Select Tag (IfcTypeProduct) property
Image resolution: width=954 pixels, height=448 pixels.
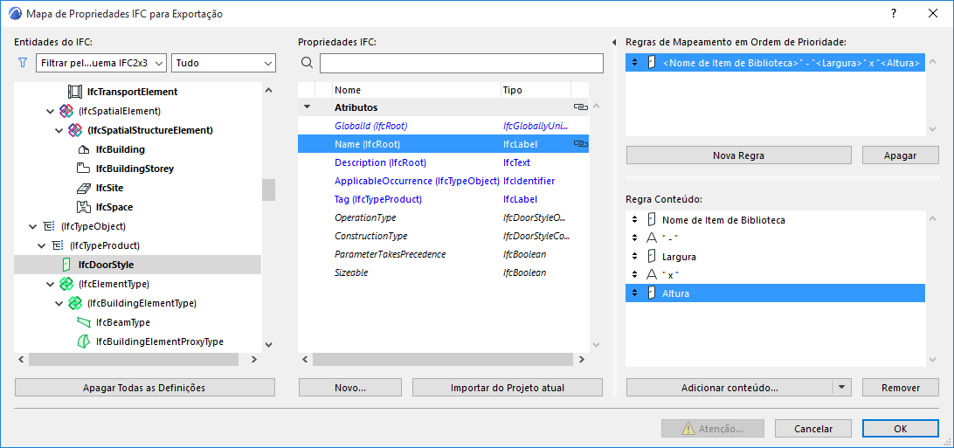(x=443, y=199)
